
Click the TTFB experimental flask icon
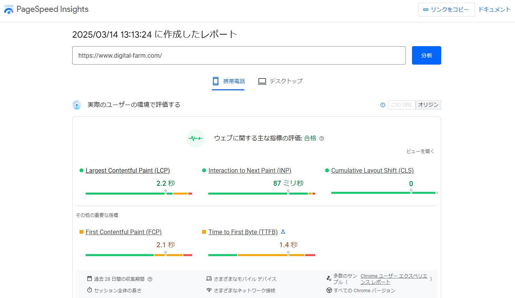283,232
